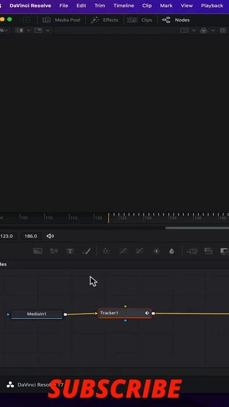The image size is (229, 407).
Task: Open the Timeline menu
Action: [x=123, y=6]
